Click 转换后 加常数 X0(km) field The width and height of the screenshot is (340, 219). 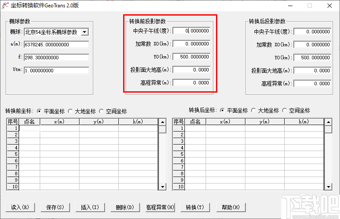click(312, 45)
